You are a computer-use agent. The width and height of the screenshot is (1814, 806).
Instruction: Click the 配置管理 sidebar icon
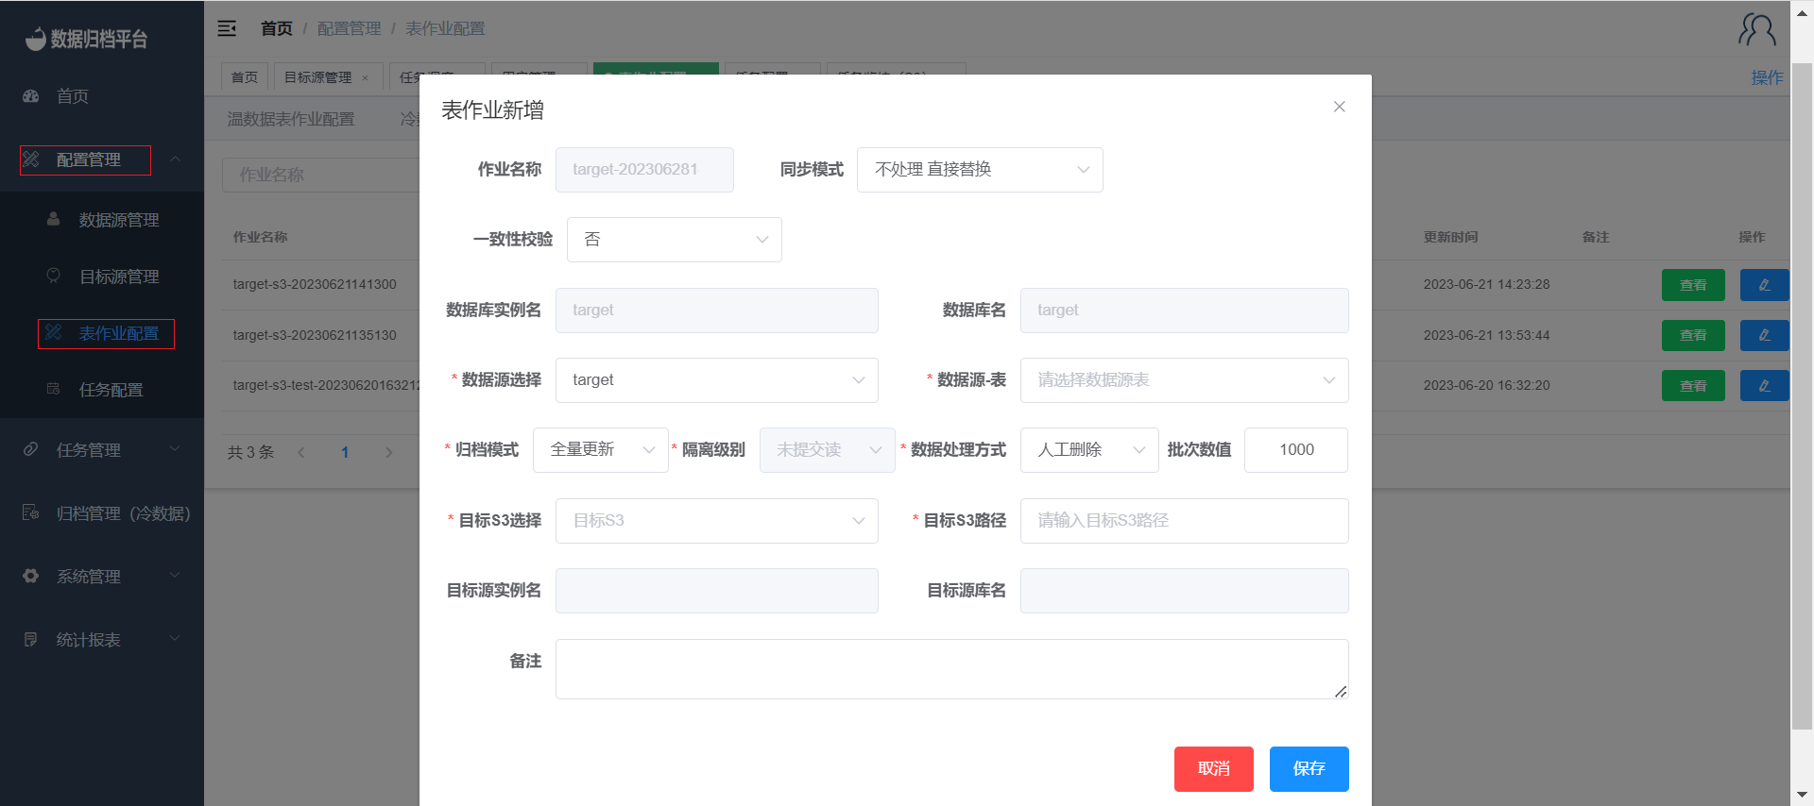tap(31, 160)
